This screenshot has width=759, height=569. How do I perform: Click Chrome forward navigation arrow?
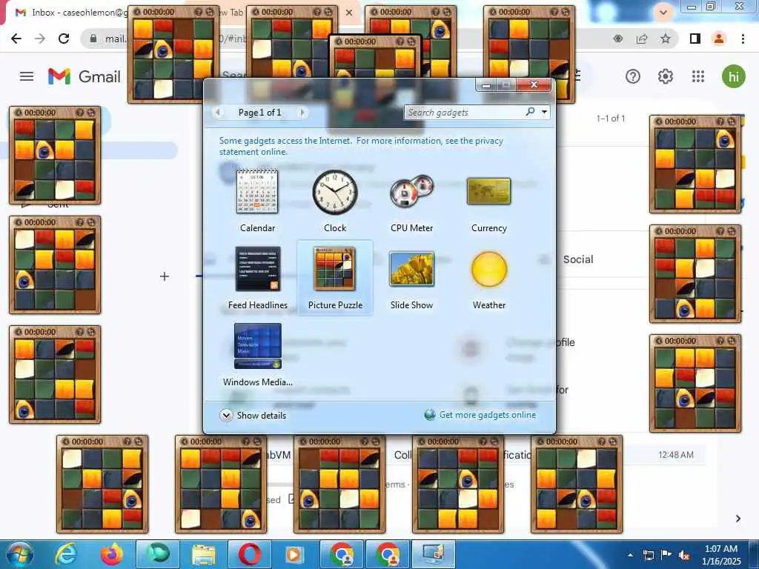40,39
